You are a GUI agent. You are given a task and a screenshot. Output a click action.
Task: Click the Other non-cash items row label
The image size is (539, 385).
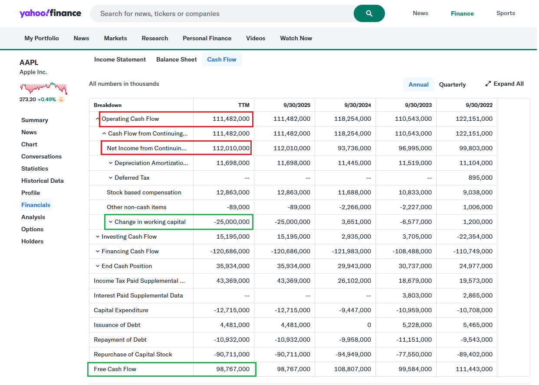tap(137, 207)
